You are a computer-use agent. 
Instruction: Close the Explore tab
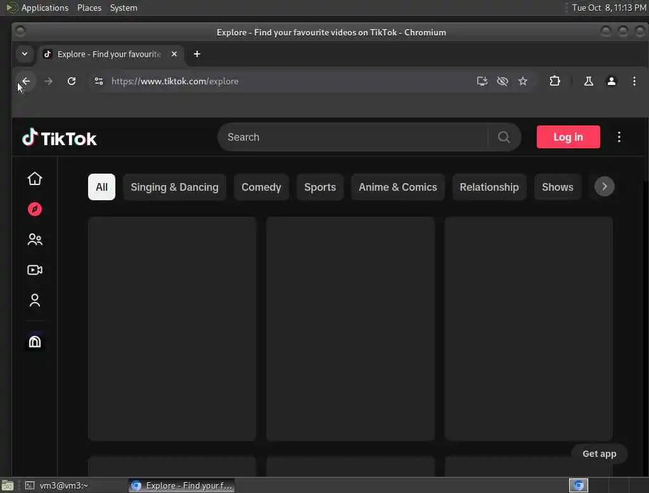[x=174, y=54]
